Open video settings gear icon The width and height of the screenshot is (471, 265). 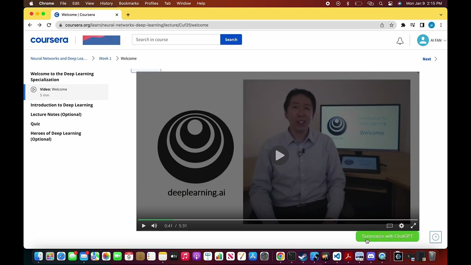coord(401,226)
